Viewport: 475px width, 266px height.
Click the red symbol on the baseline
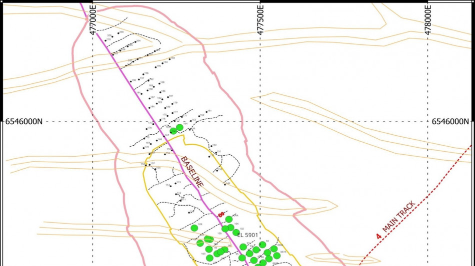pyautogui.click(x=221, y=214)
